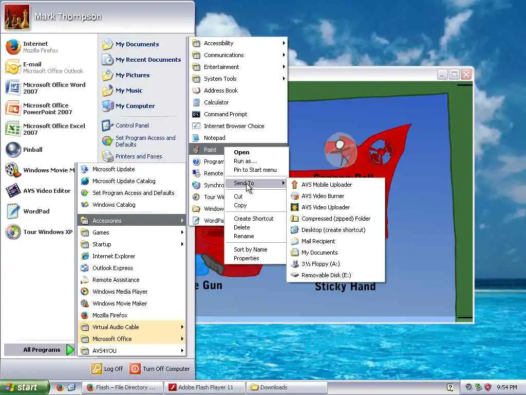
Task: Switch to Adobe Flash Player 11 taskbar button
Action: pyautogui.click(x=204, y=387)
